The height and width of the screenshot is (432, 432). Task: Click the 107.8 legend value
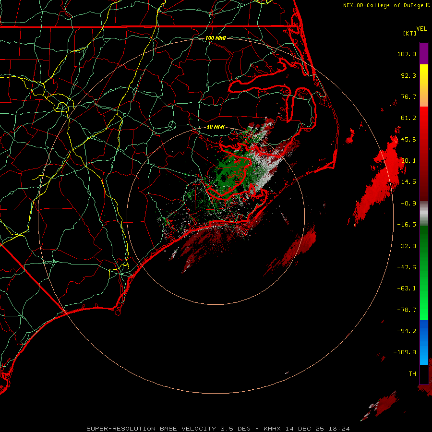pos(407,54)
